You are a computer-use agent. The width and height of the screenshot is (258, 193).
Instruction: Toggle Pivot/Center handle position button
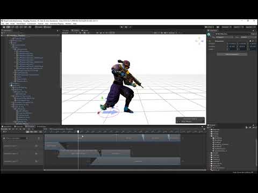[x=39, y=27]
